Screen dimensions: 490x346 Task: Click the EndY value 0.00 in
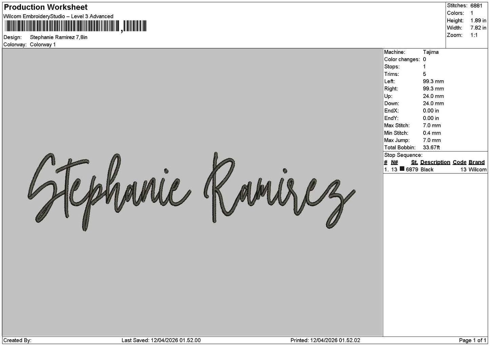click(x=431, y=118)
